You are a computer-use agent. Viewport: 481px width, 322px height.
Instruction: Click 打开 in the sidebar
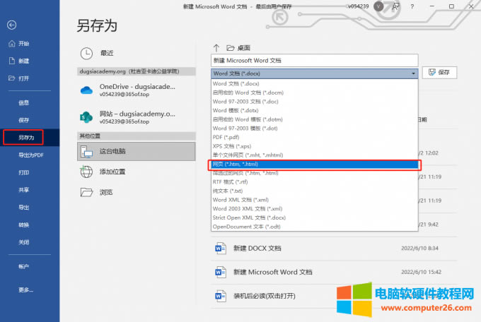tap(18, 78)
